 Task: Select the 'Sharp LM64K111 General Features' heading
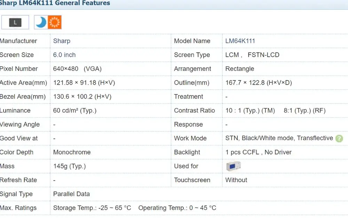tap(55, 3)
